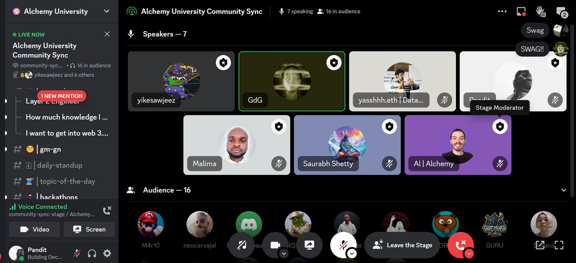Open camera options dropdown arrow

pyautogui.click(x=284, y=253)
